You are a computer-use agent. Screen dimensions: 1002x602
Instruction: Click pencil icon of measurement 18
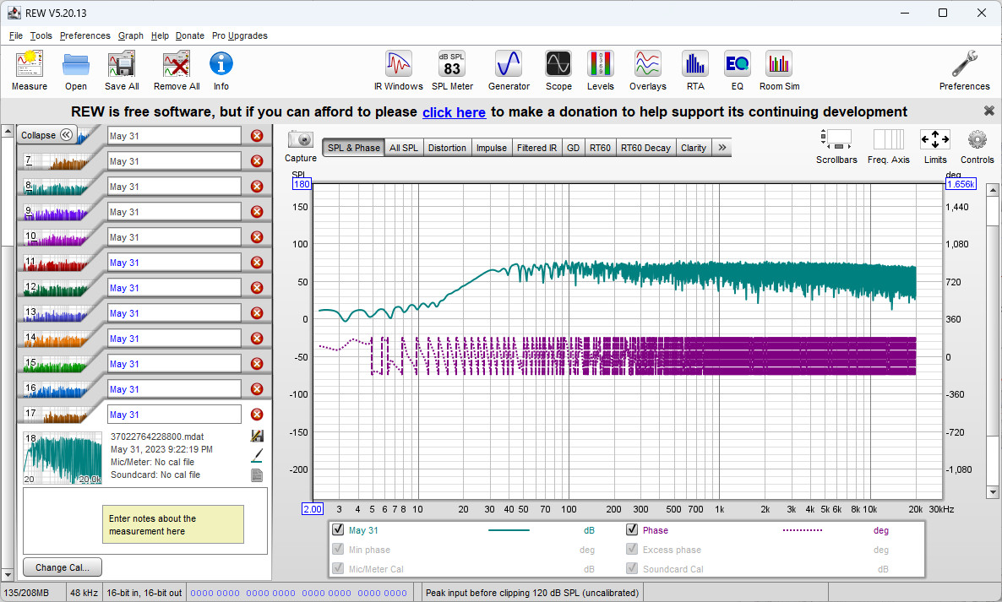(x=257, y=455)
